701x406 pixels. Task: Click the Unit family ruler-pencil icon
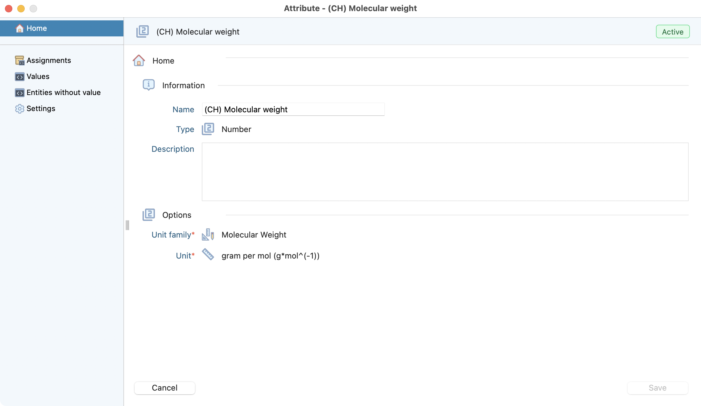click(x=208, y=235)
